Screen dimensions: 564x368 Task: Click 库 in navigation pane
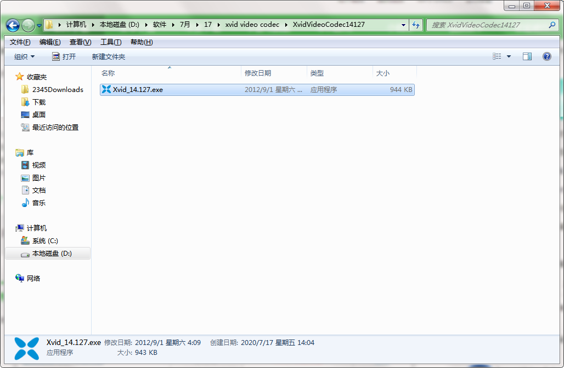pyautogui.click(x=30, y=153)
